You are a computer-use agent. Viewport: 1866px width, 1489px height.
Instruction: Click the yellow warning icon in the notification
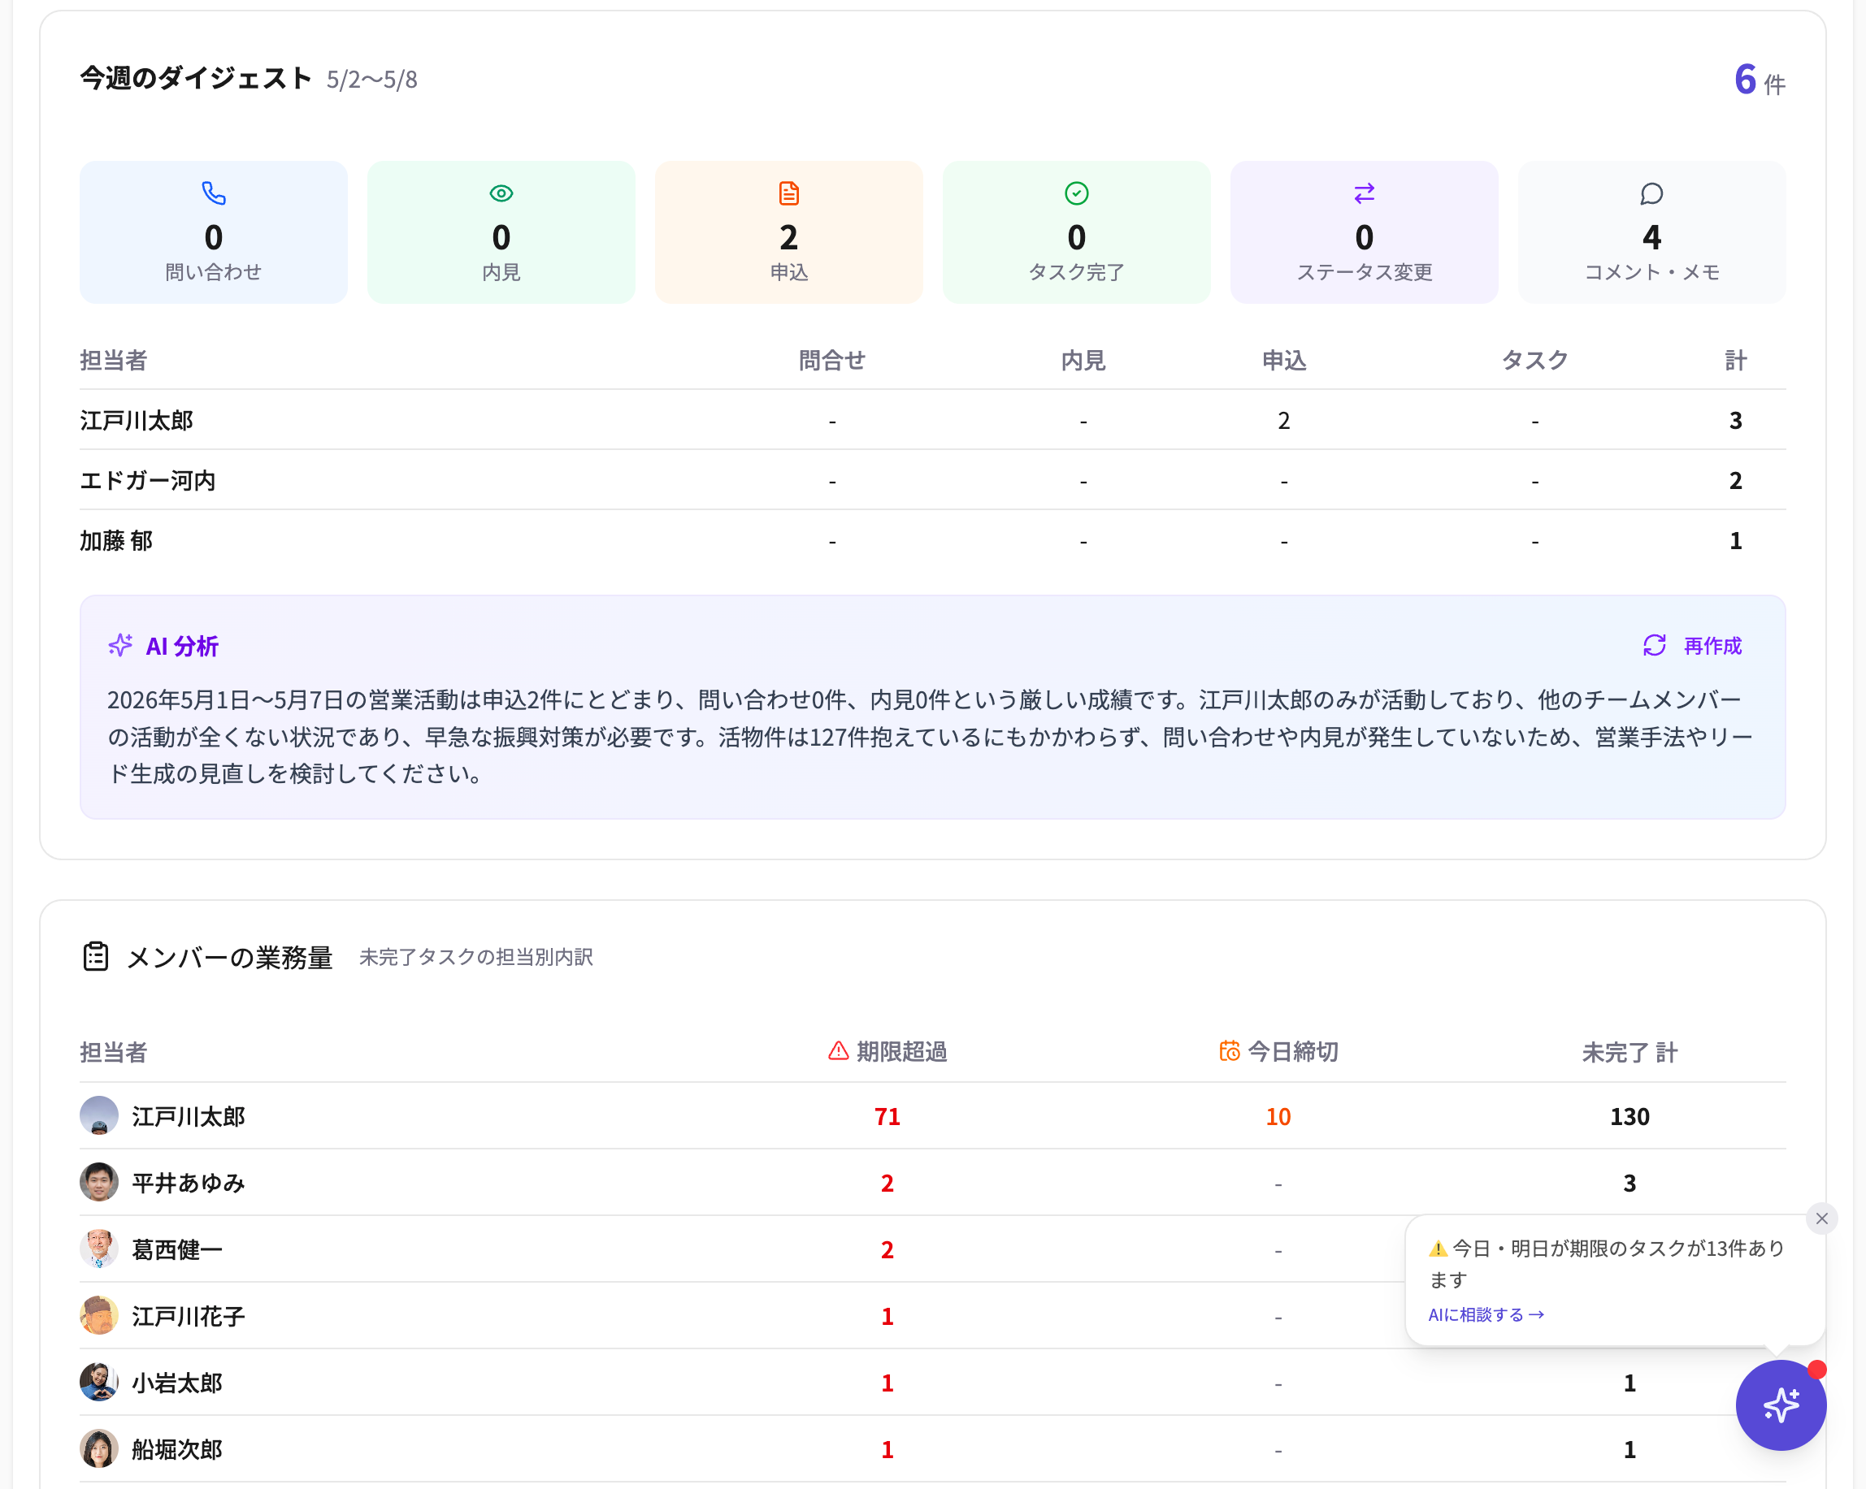point(1438,1249)
